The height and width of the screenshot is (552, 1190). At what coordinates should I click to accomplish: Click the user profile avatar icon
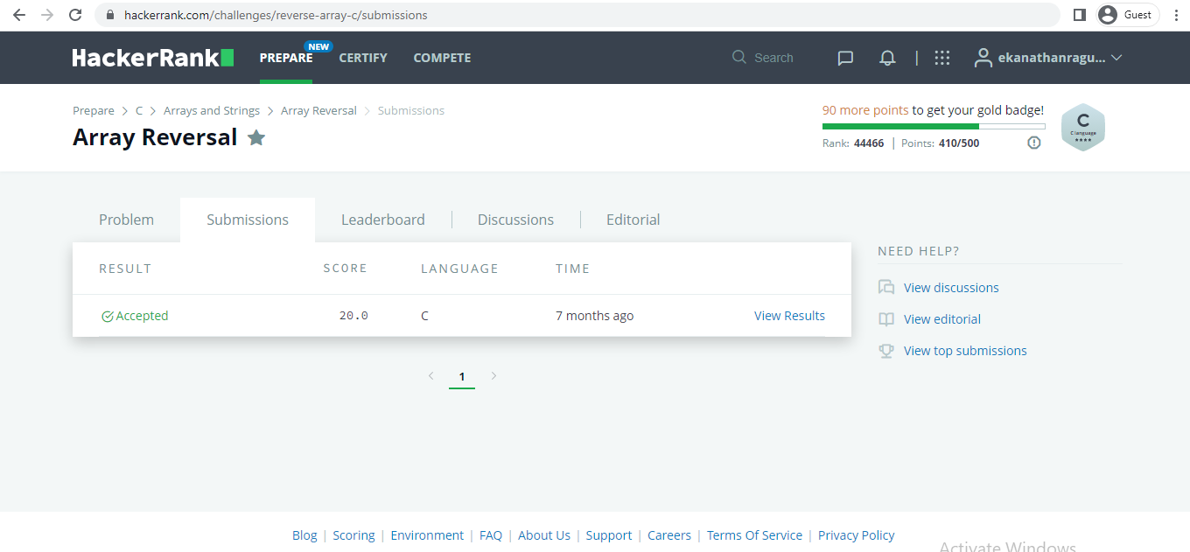(x=983, y=58)
